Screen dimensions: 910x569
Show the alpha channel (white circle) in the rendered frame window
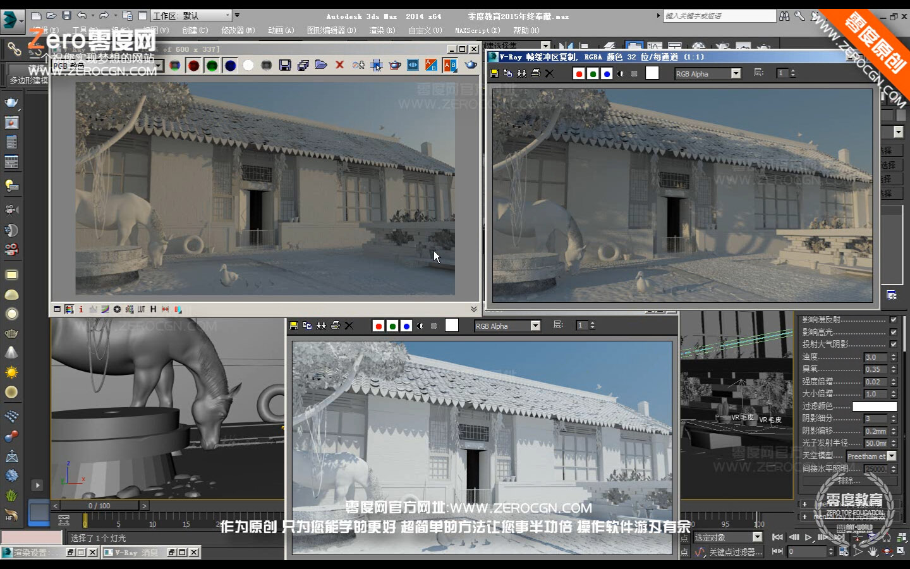[x=248, y=65]
